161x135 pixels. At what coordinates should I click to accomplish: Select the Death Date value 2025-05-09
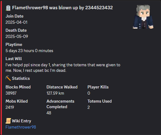click(x=17, y=36)
